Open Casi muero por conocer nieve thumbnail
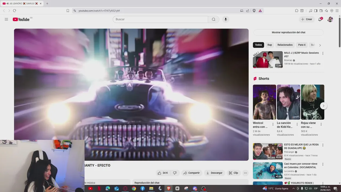This screenshot has width=341, height=192. click(x=268, y=170)
